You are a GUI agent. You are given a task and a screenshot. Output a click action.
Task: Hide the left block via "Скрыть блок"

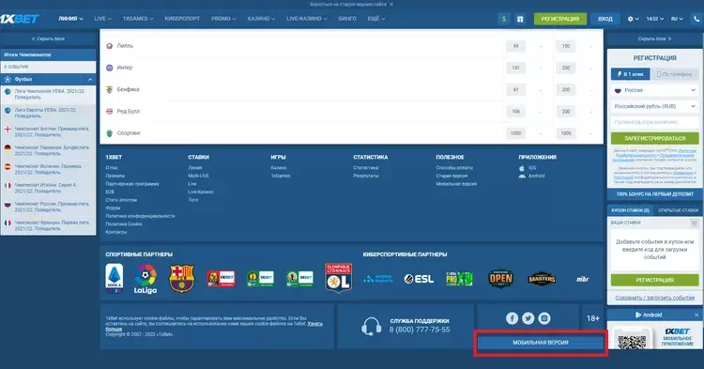tap(48, 38)
